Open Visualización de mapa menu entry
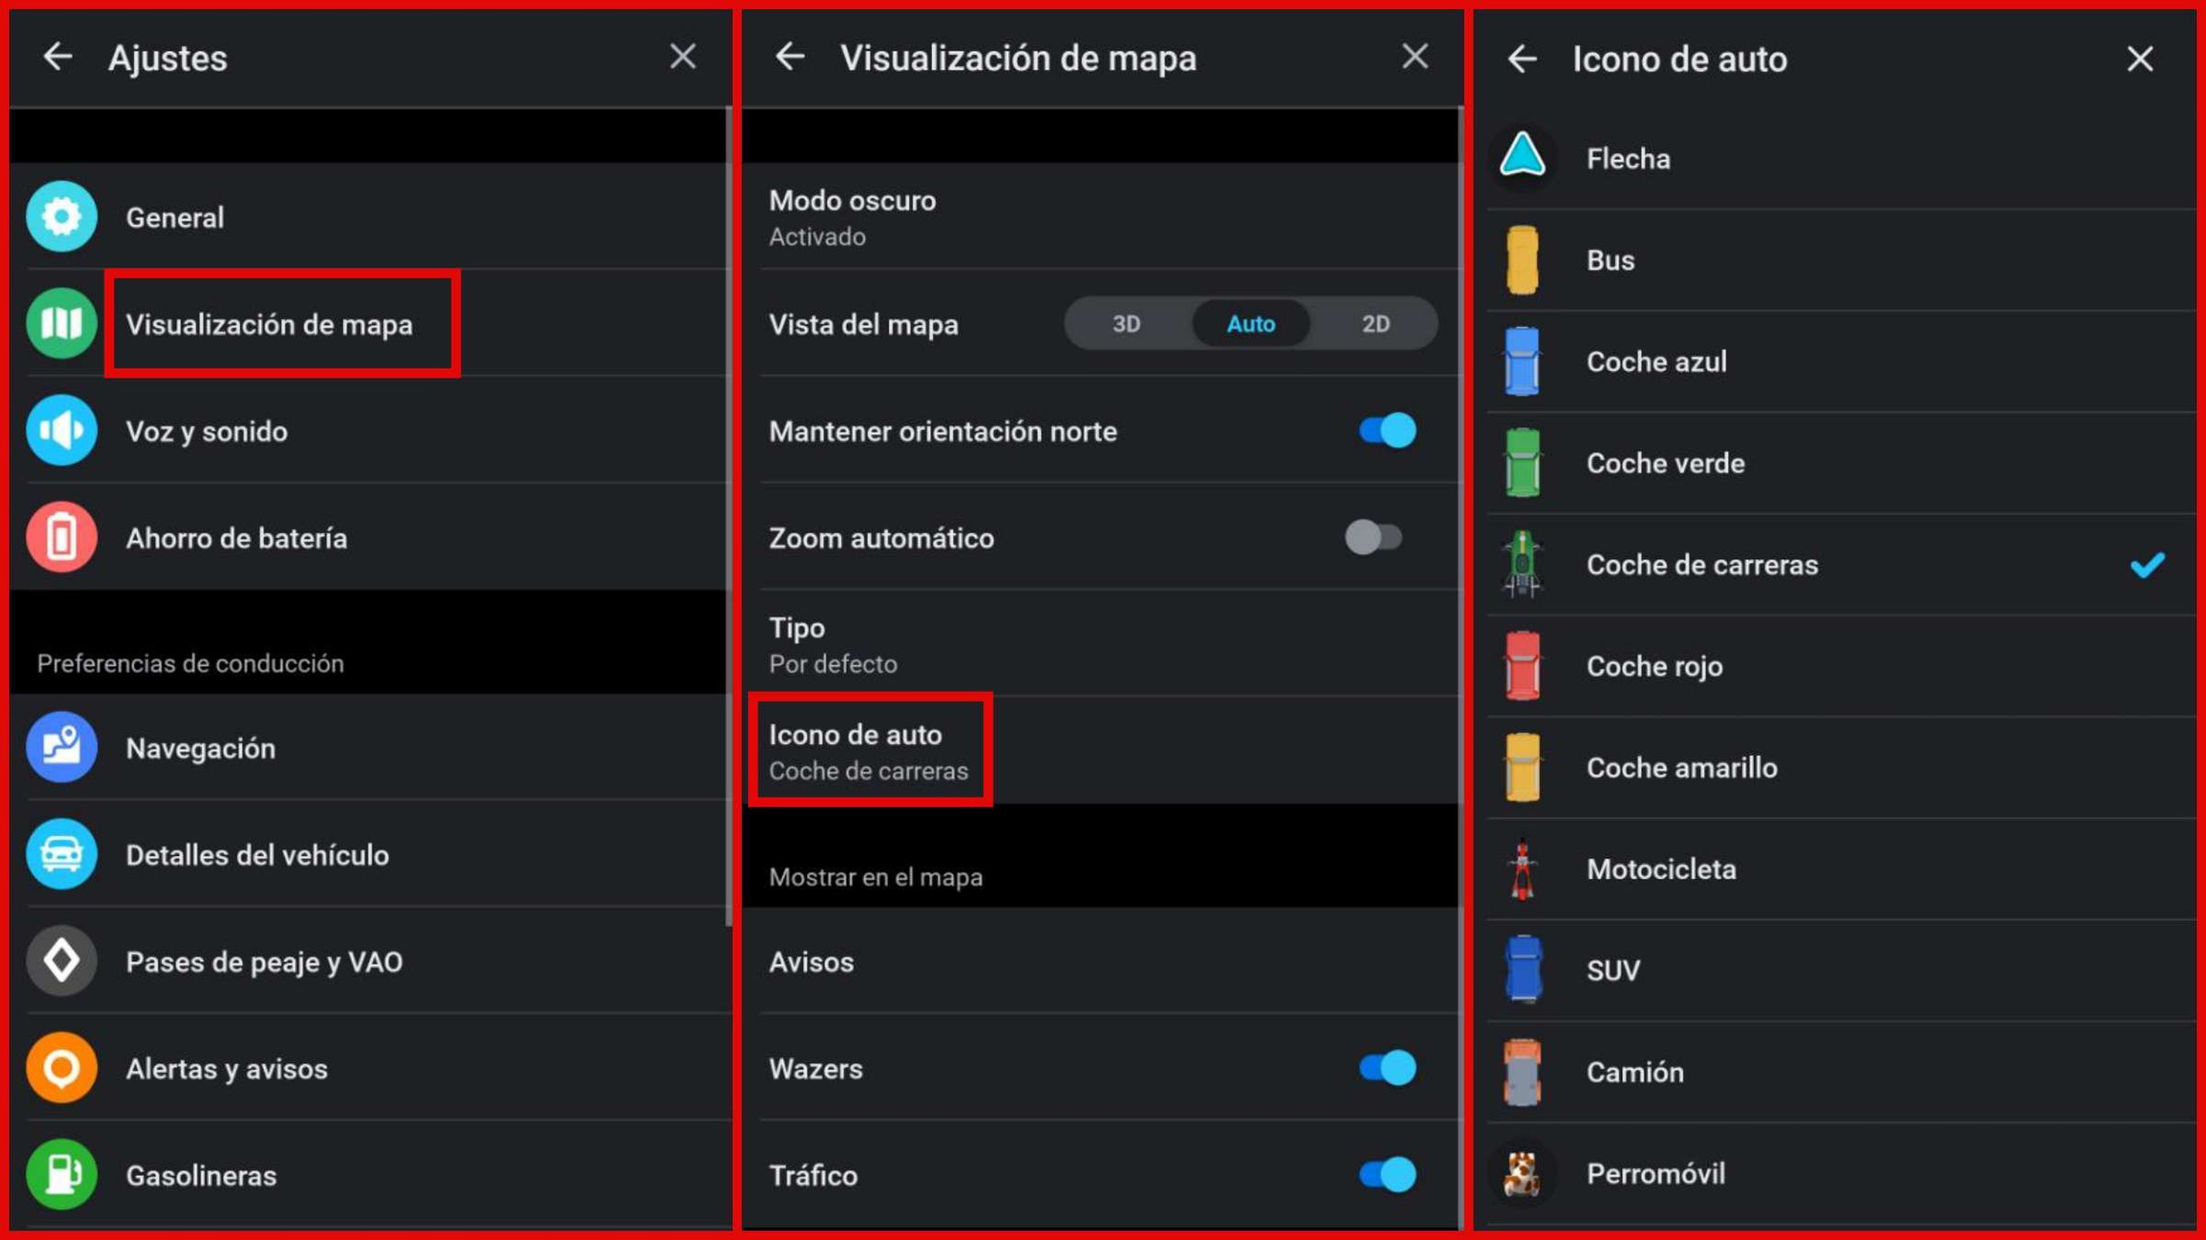Image resolution: width=2206 pixels, height=1240 pixels. pyautogui.click(x=368, y=323)
